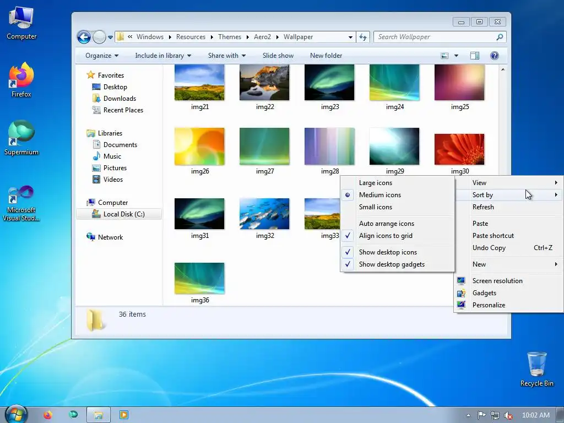Refresh the Wallpaper folder via address bar icon
Screen dimensions: 564x423
coord(363,37)
